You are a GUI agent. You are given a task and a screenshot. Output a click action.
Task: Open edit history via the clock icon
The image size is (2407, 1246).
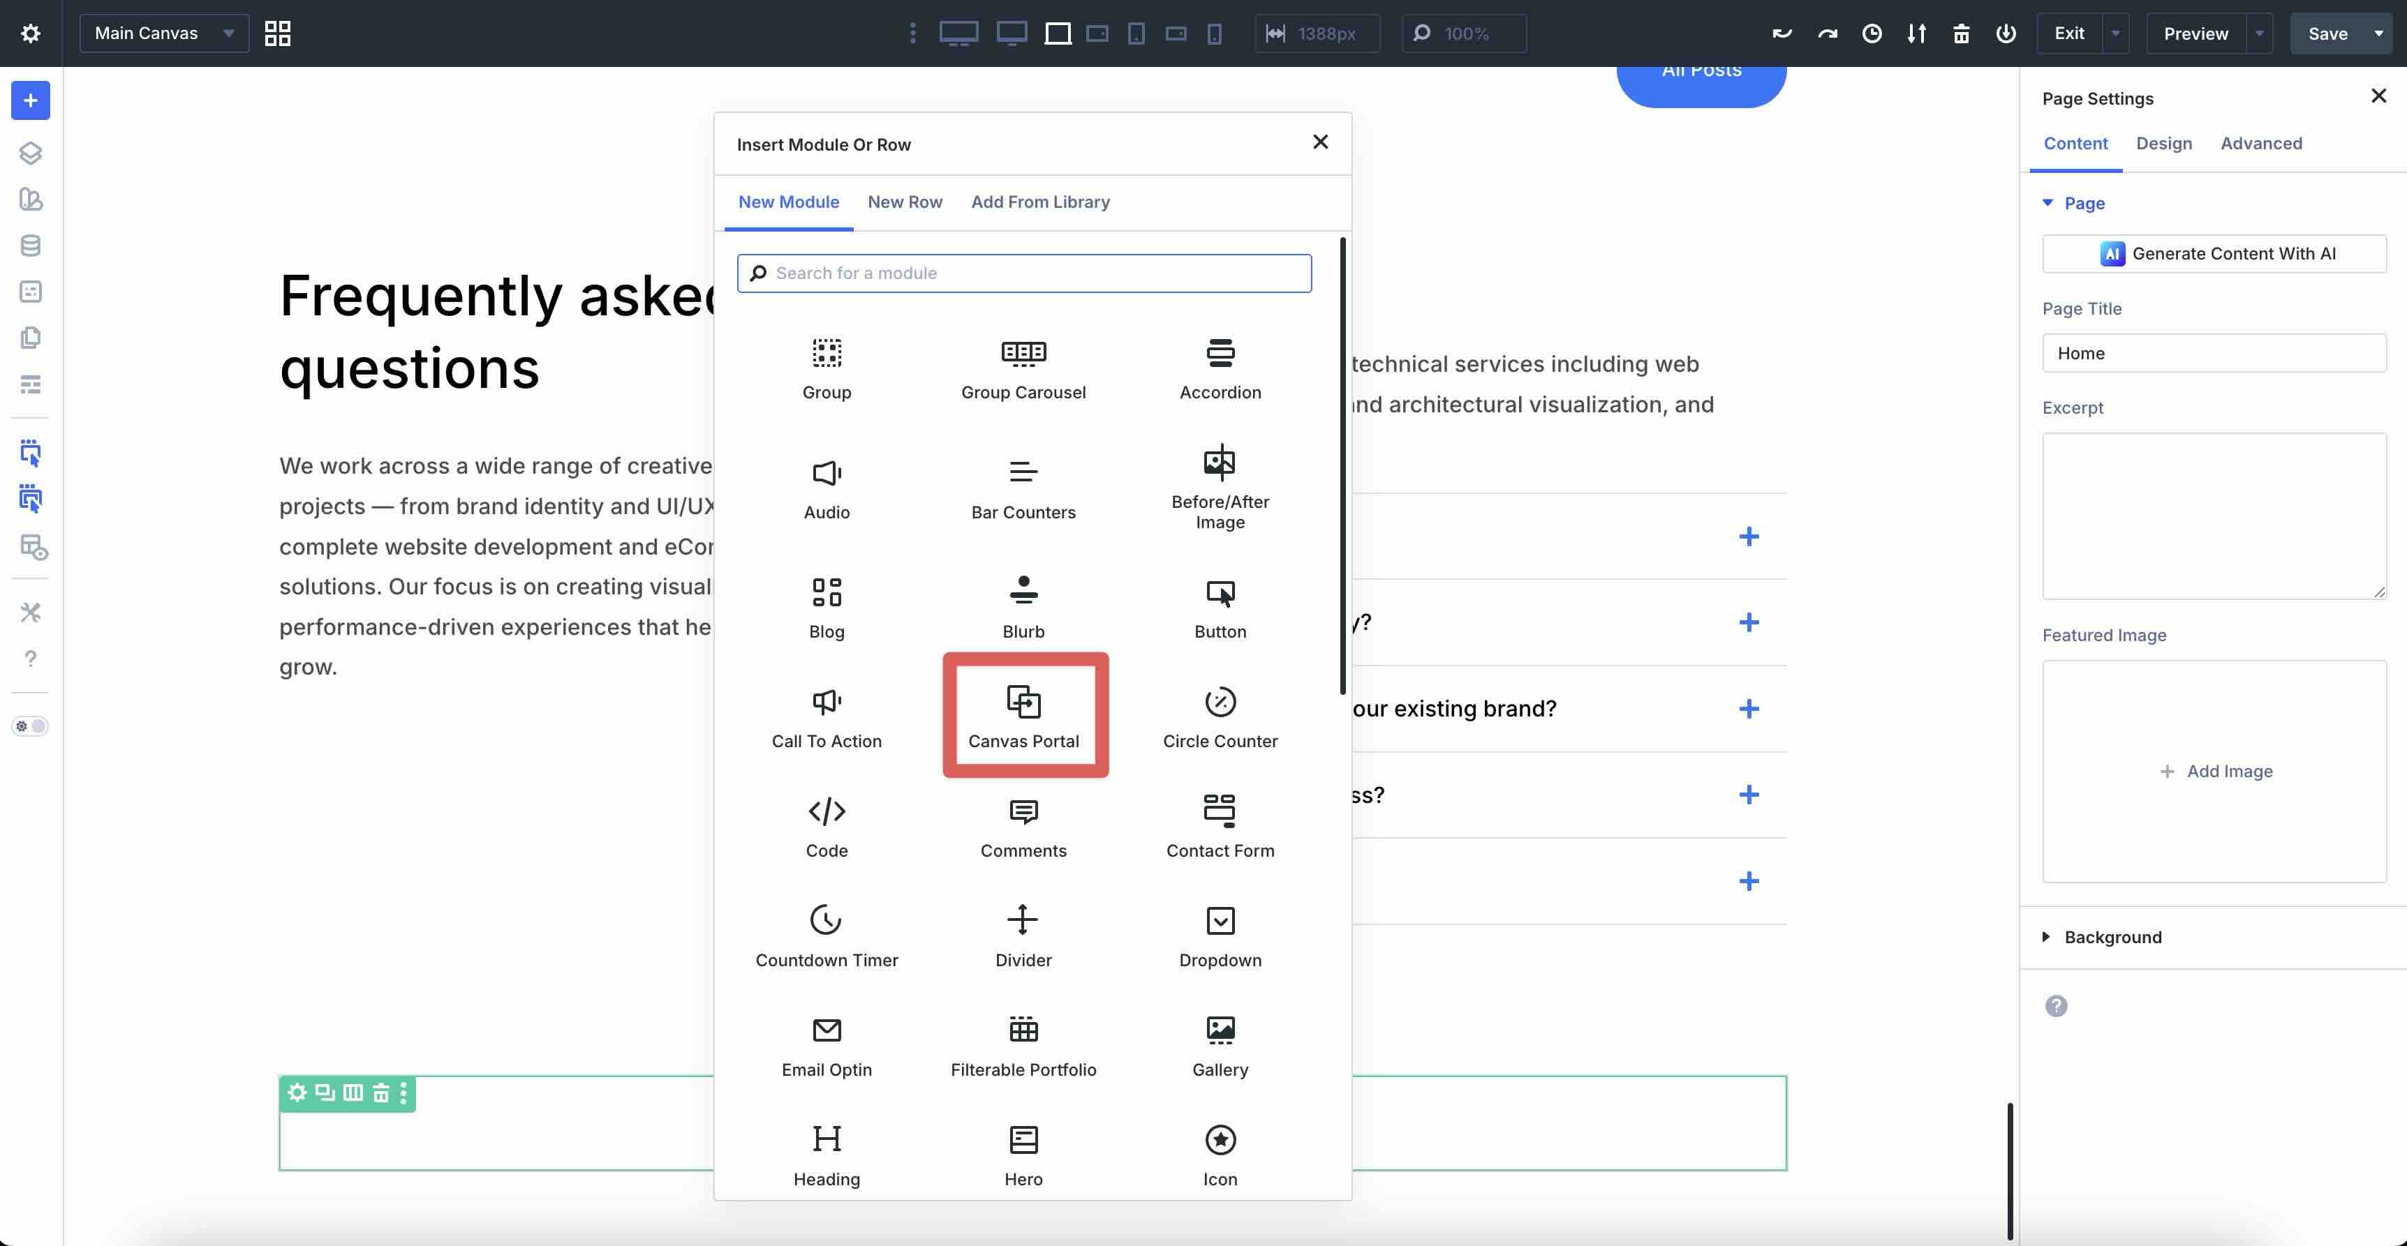(1872, 33)
